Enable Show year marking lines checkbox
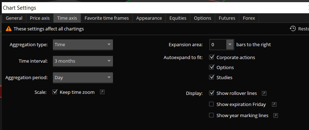309x130 pixels. 211,115
